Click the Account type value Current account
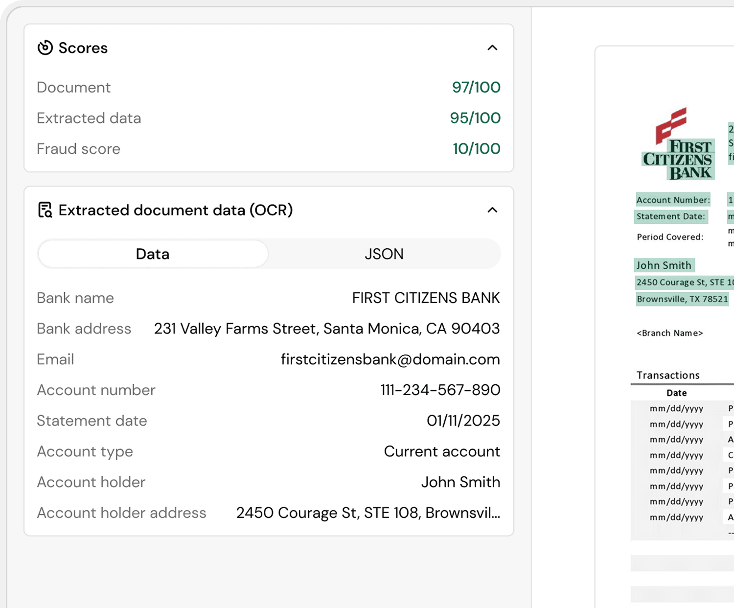734x608 pixels. [441, 451]
